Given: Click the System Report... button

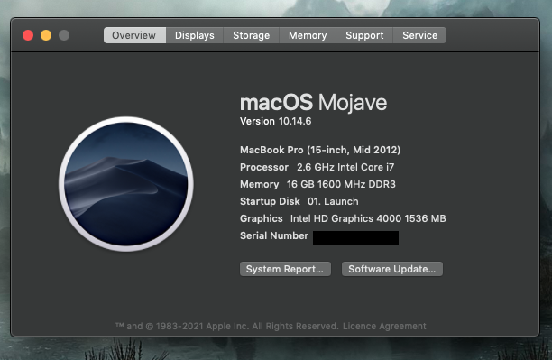Looking at the screenshot, I should 285,269.
